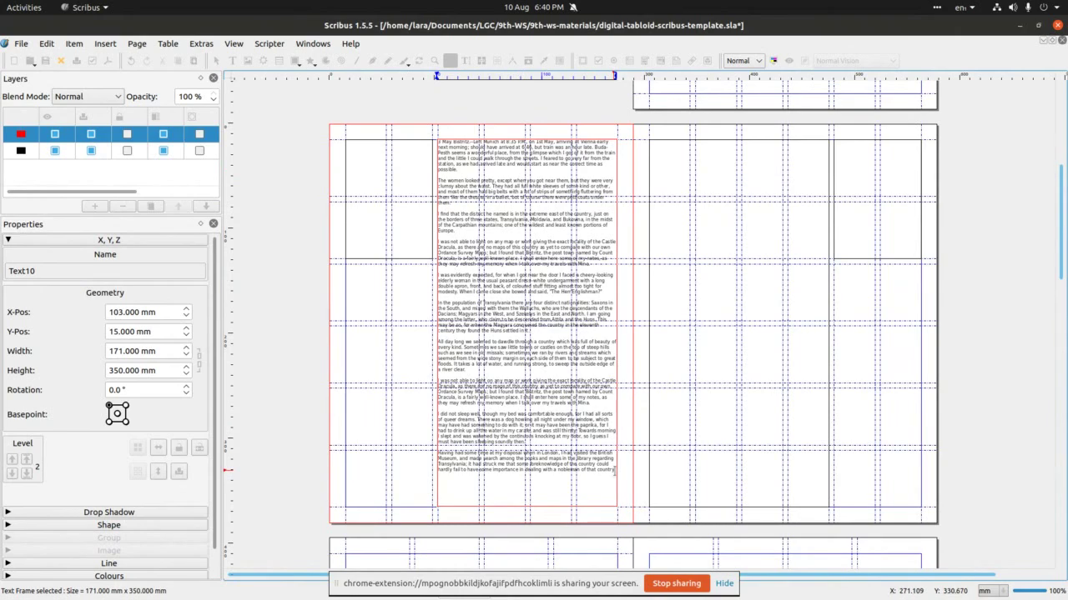Click the black layer colour swatch

click(x=21, y=151)
